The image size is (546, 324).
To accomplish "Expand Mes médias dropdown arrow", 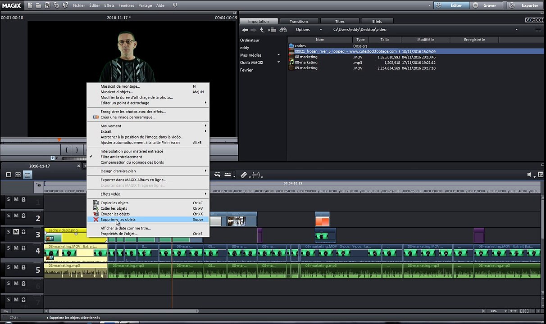I will point(278,55).
